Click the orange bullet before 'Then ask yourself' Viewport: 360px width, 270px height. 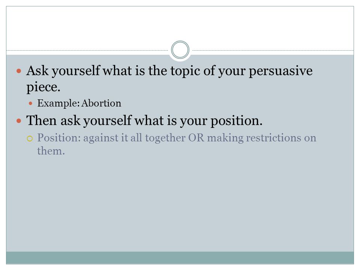point(19,121)
